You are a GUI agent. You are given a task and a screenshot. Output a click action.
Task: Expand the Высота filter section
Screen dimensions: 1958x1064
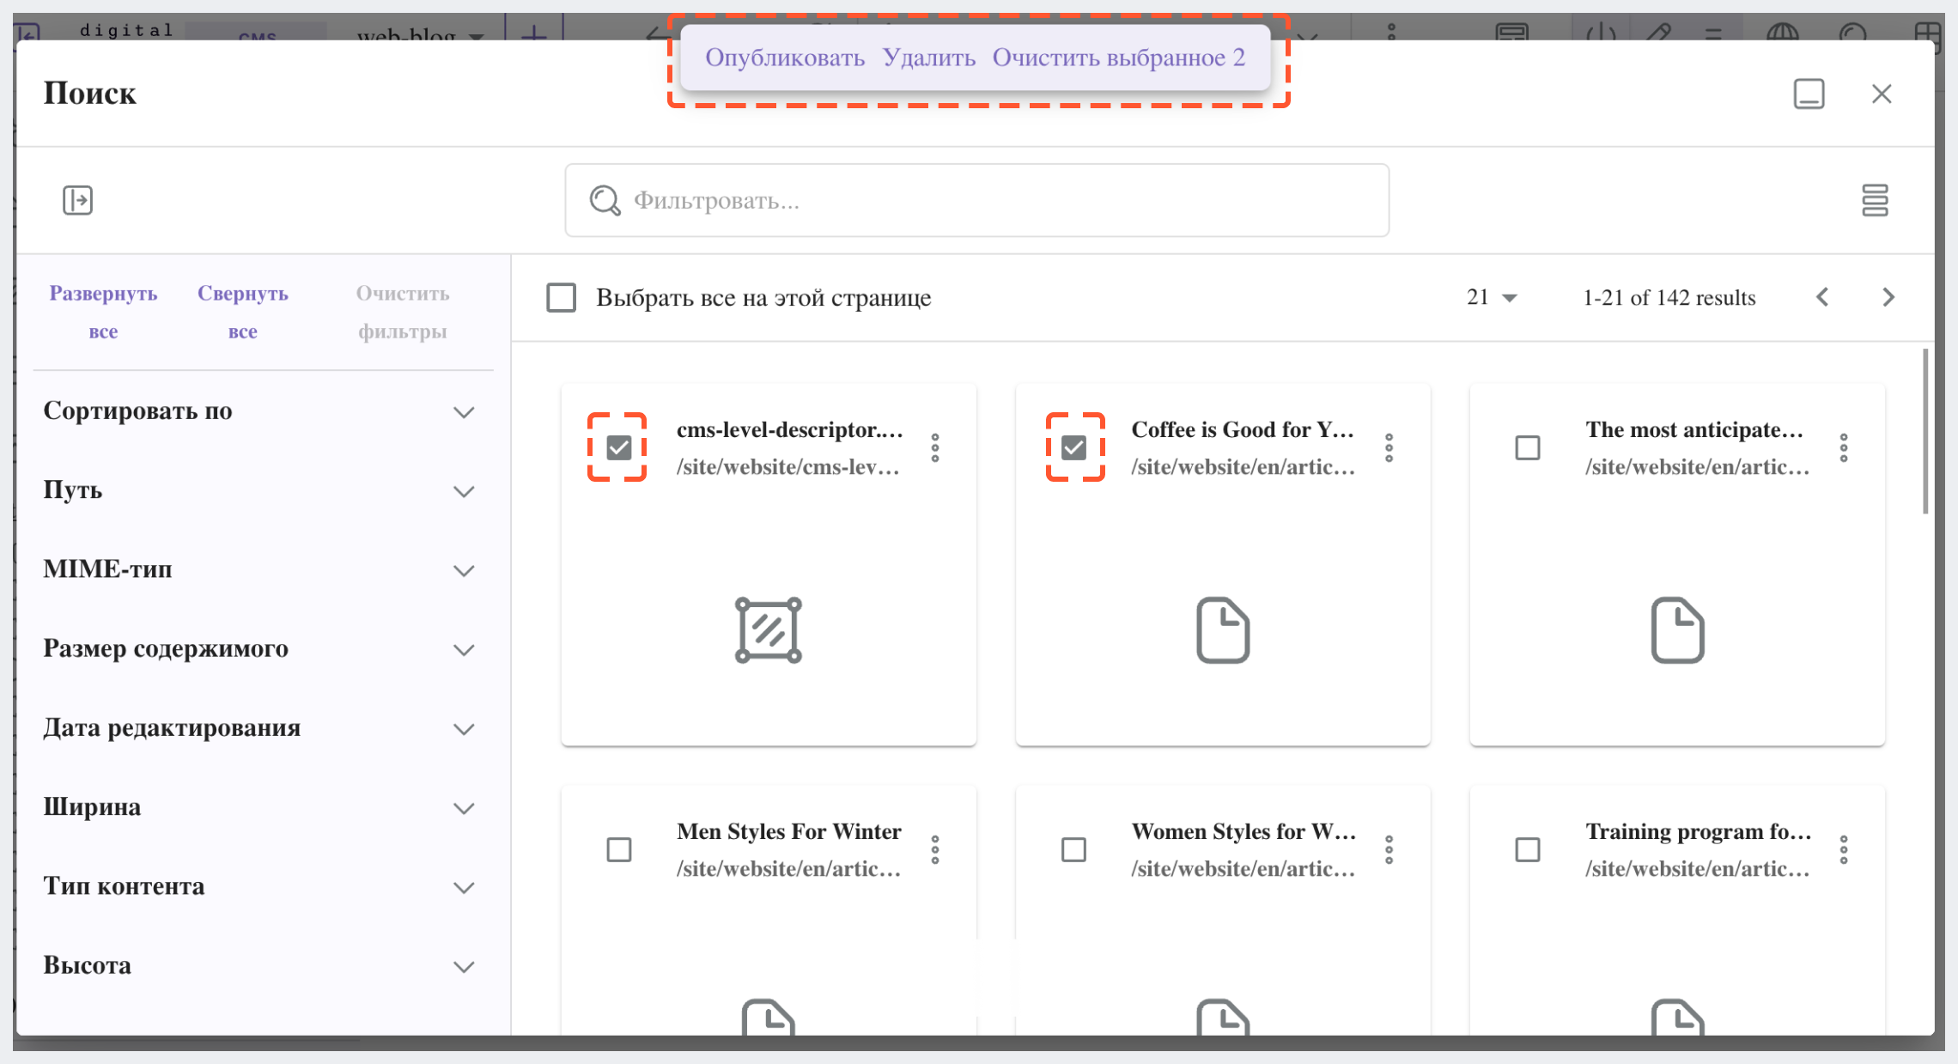pyautogui.click(x=258, y=965)
